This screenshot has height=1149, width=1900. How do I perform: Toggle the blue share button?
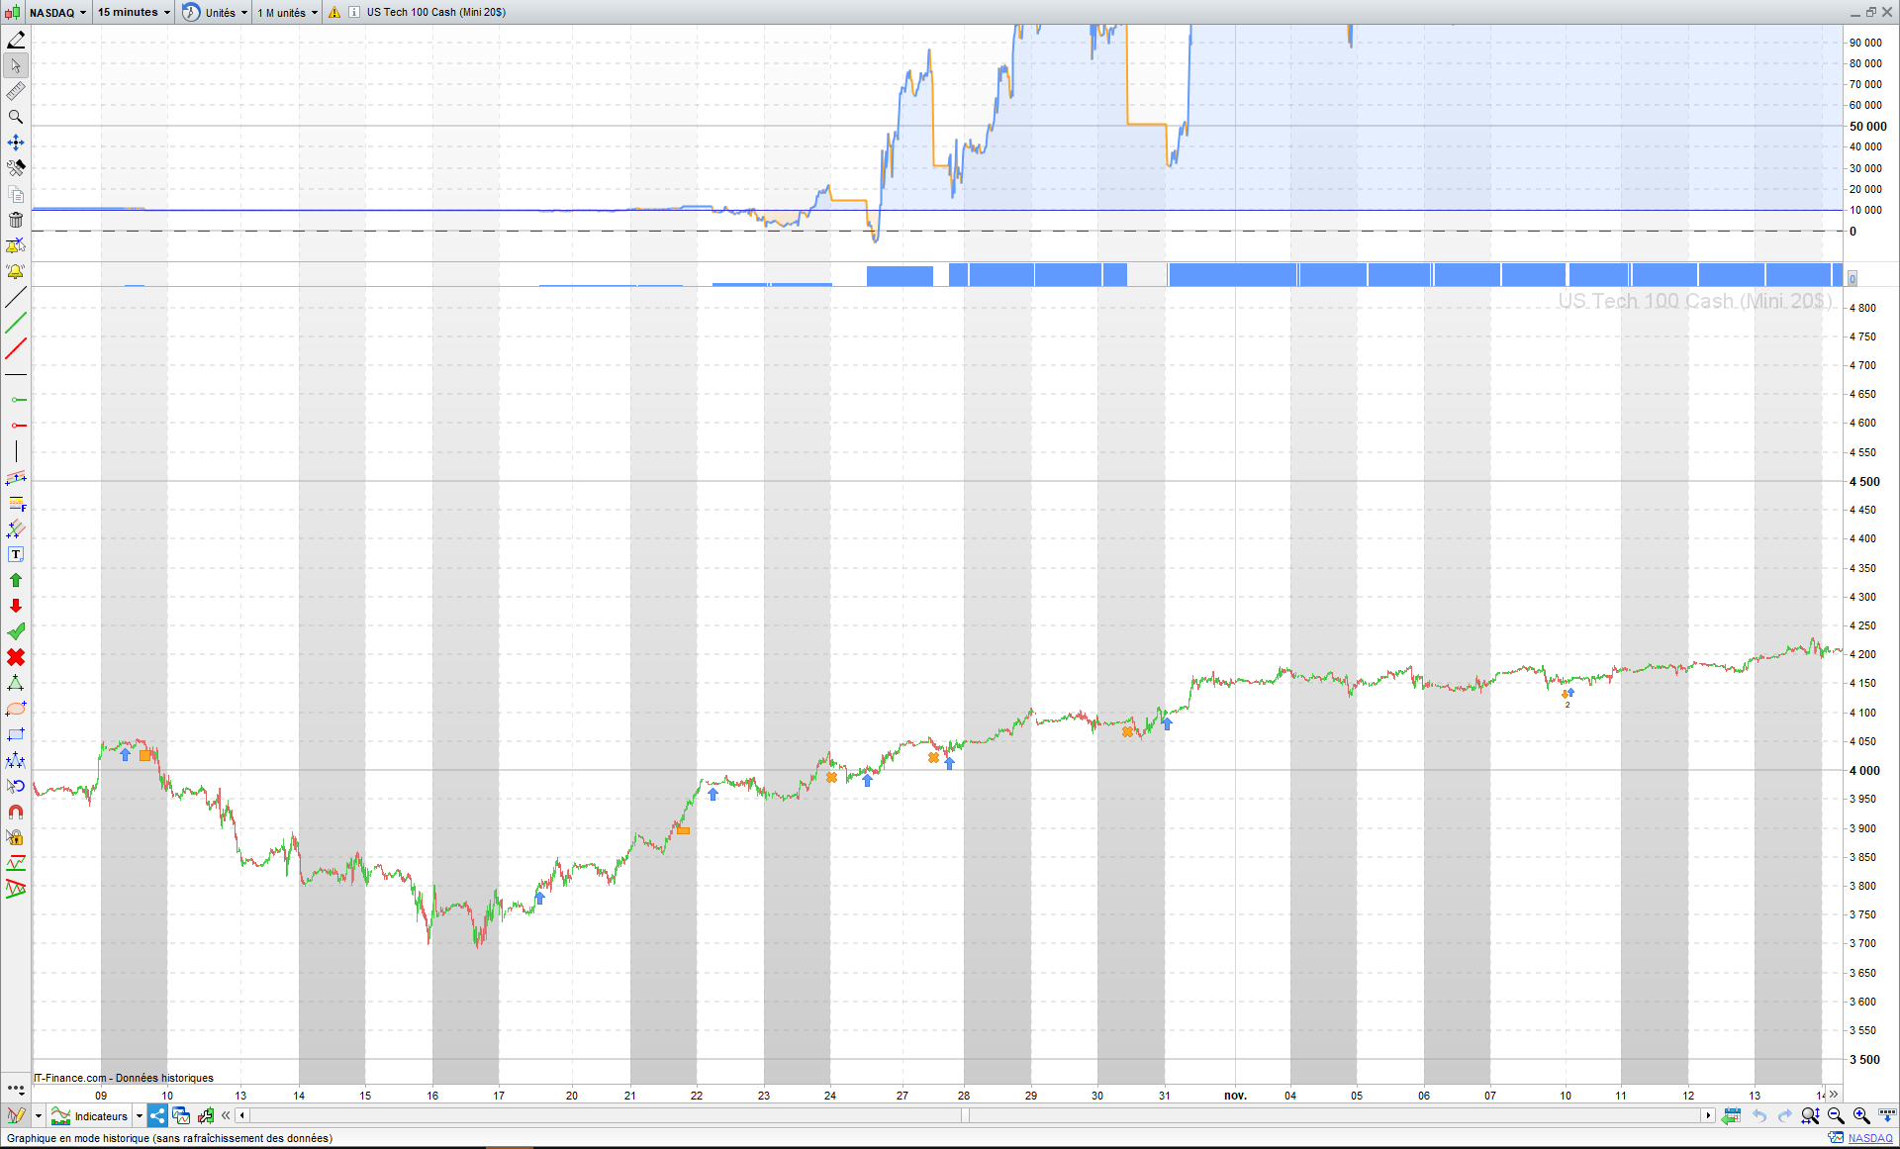click(157, 1115)
